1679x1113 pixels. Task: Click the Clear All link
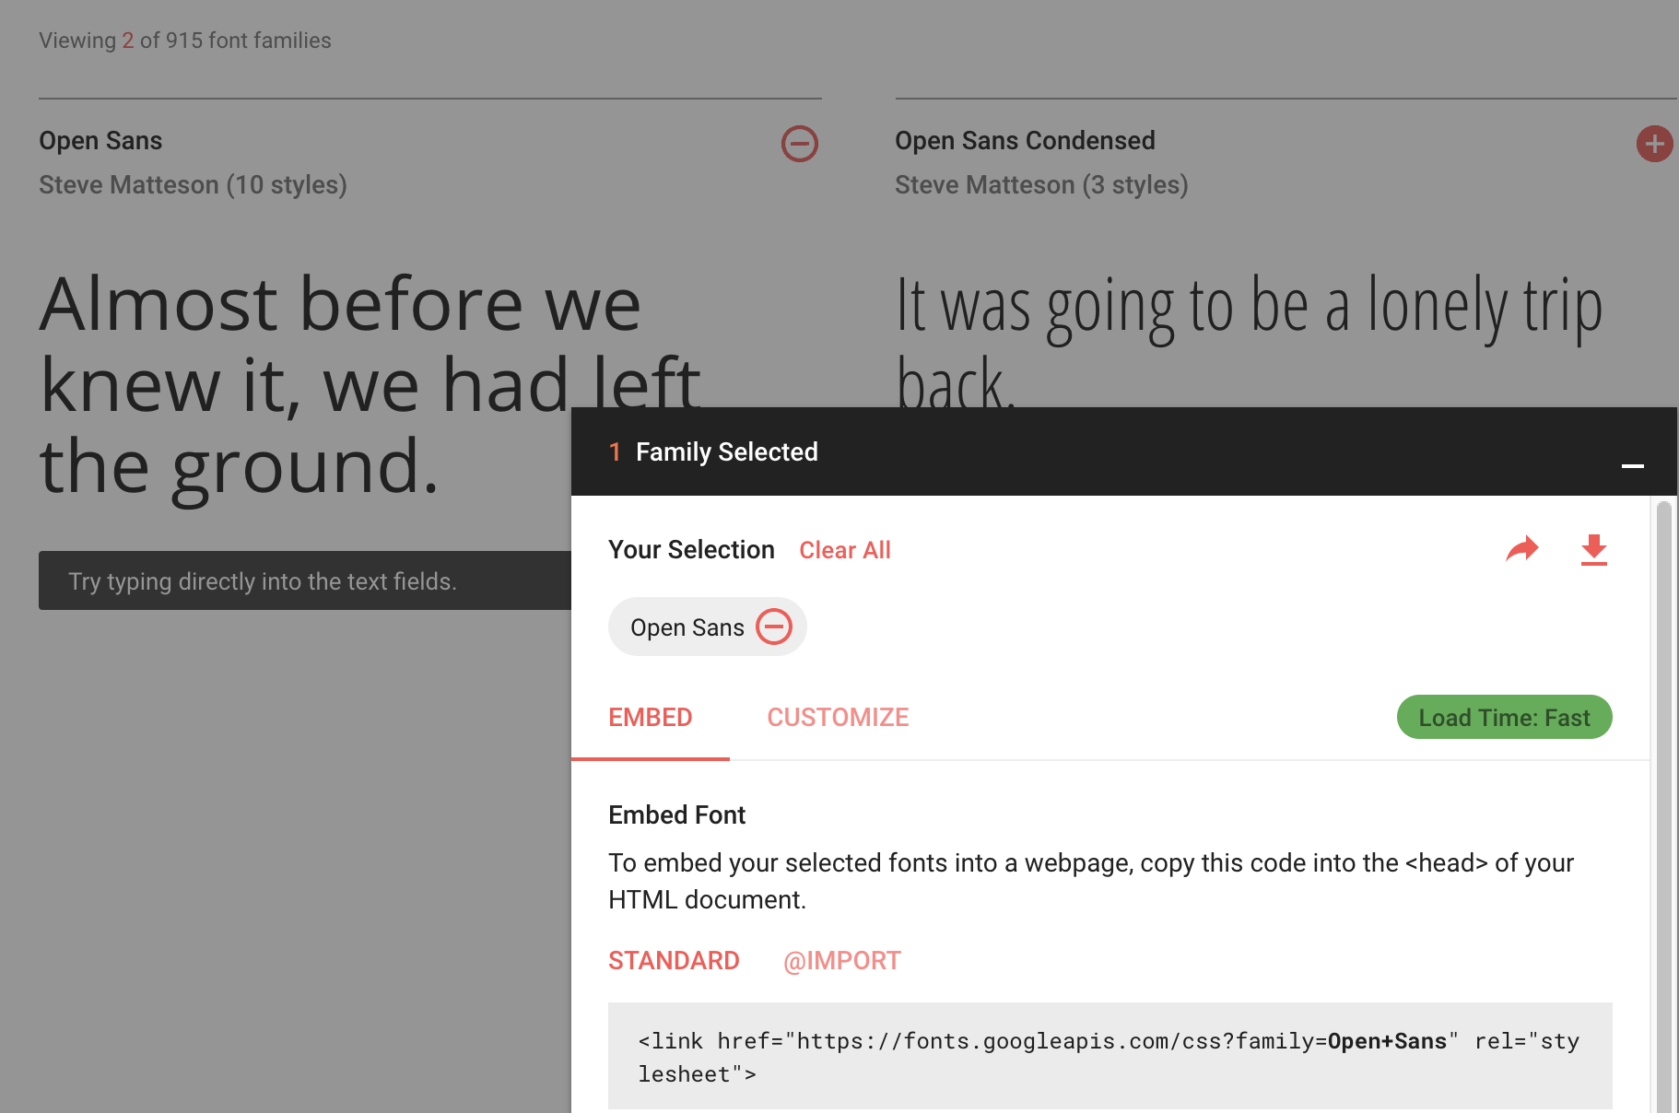(x=845, y=550)
